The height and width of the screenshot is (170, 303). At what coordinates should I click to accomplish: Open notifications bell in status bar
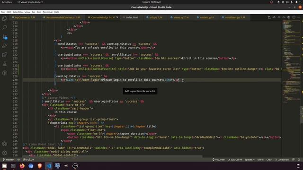[299, 160]
